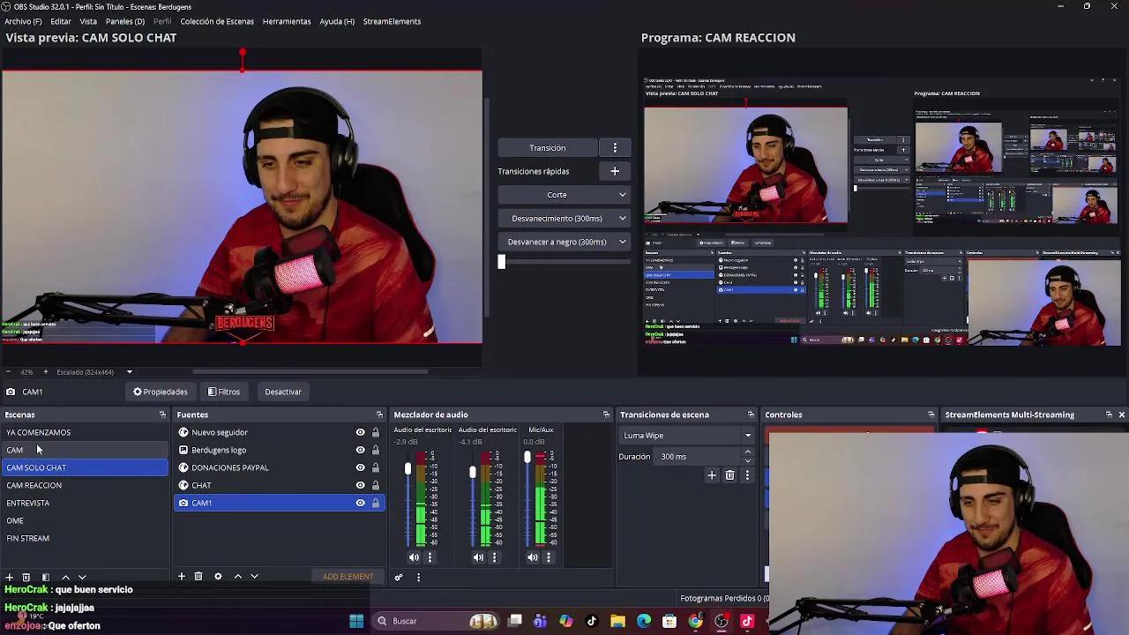
Task: Open the Colección de Escenas menu
Action: pyautogui.click(x=217, y=21)
